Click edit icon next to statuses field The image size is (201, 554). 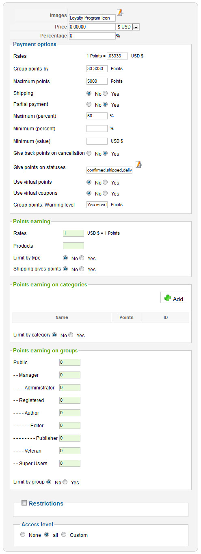[x=138, y=165]
